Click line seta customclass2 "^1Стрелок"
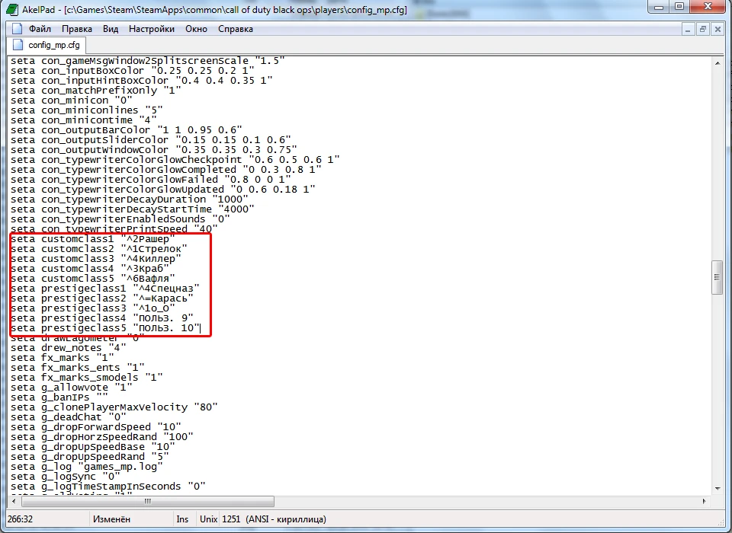732x533 pixels. click(99, 249)
